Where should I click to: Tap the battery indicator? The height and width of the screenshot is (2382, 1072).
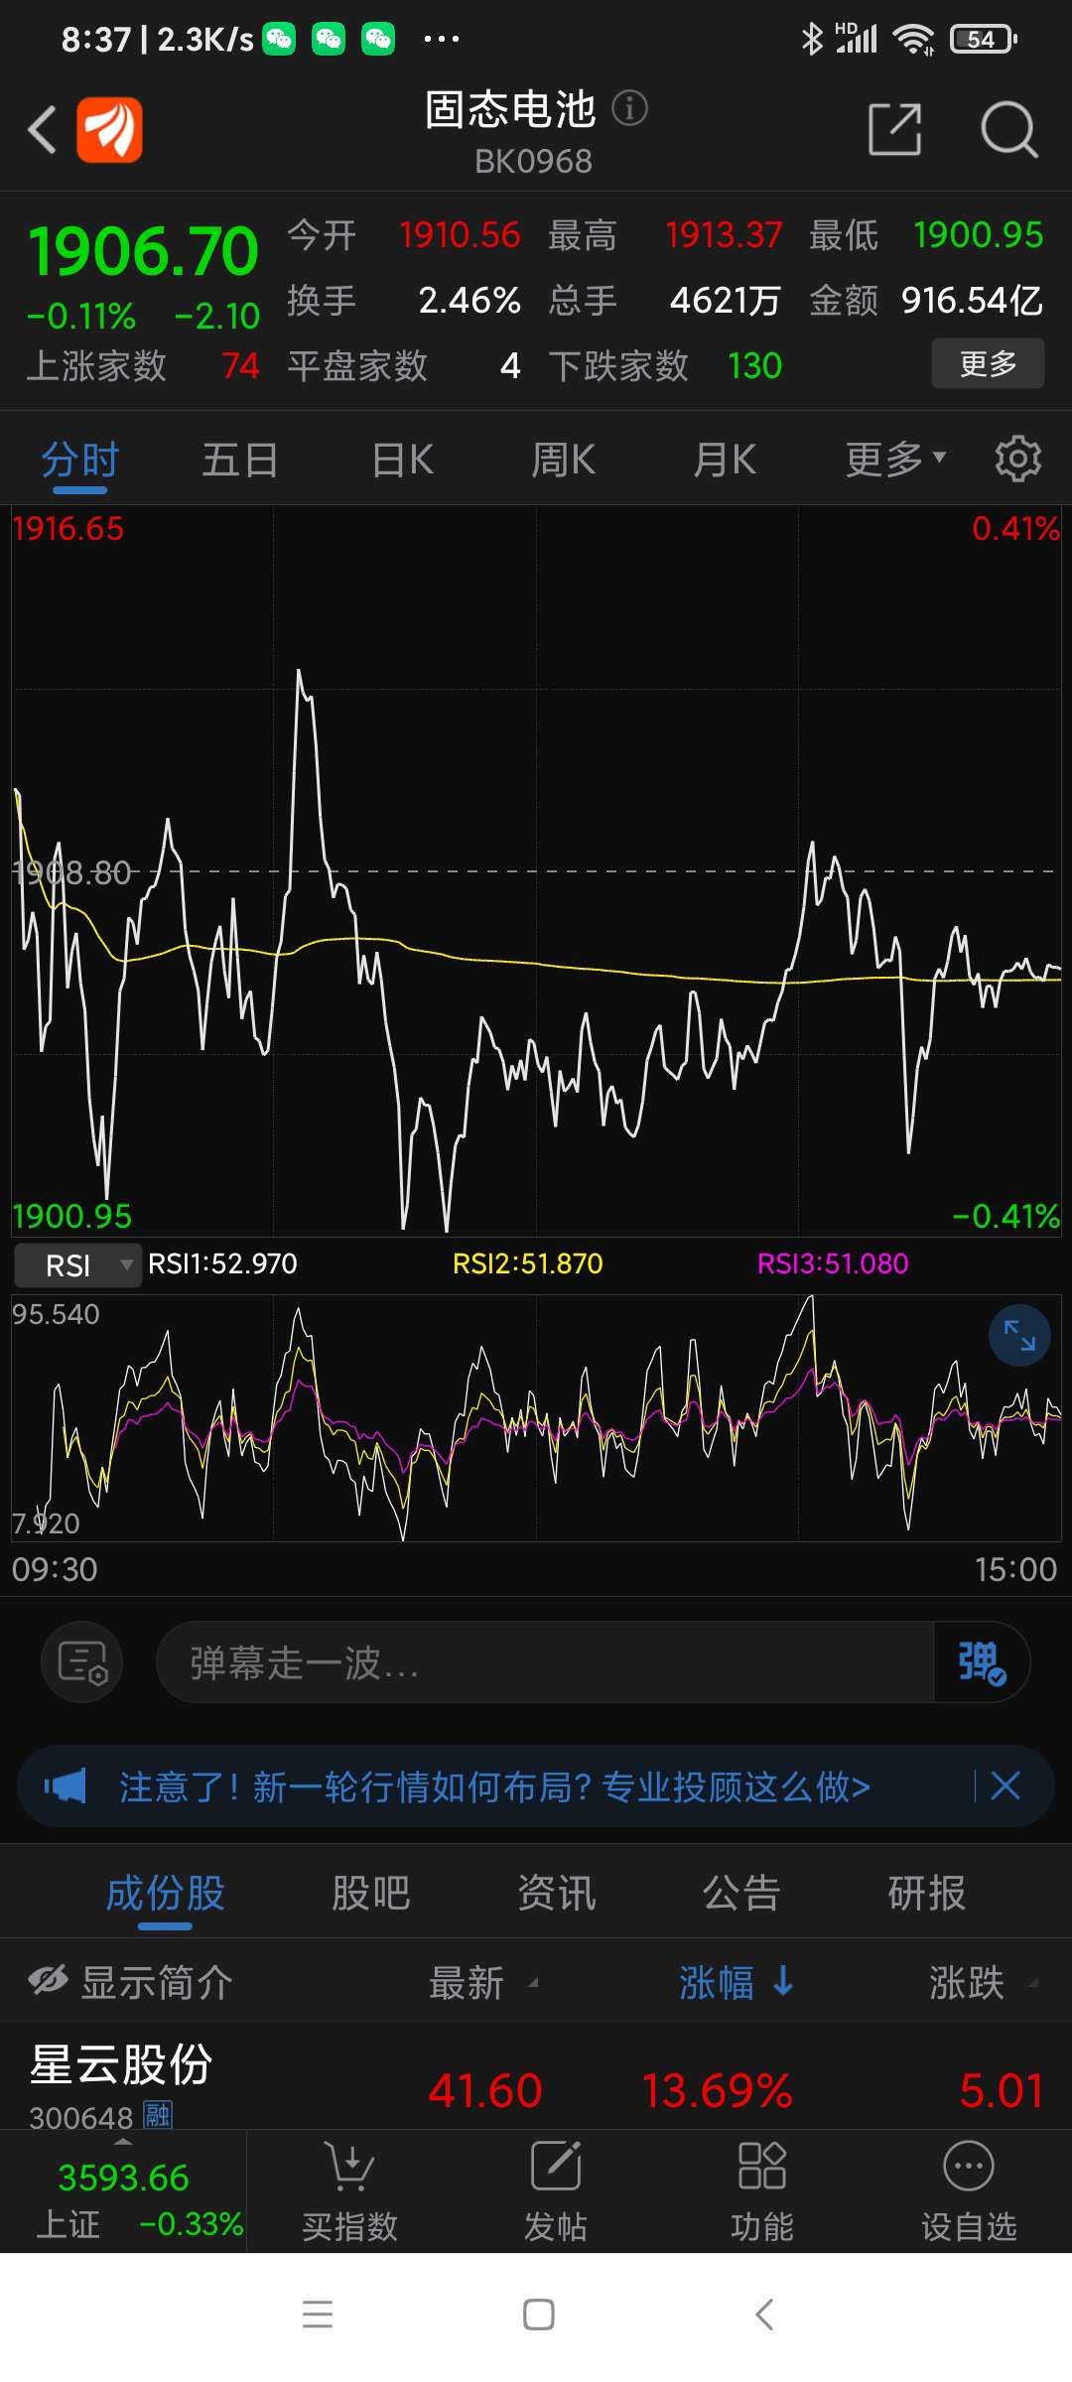983,39
